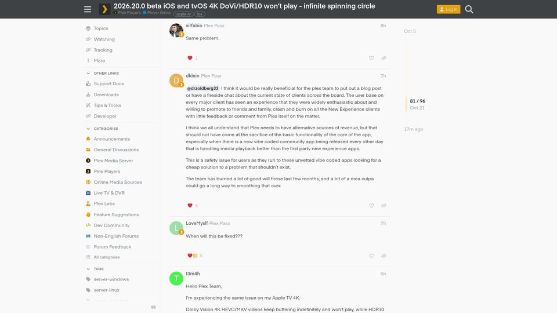The image size is (557, 313).
Task: Click the 7h timestamp on dklein's post
Action: click(383, 76)
